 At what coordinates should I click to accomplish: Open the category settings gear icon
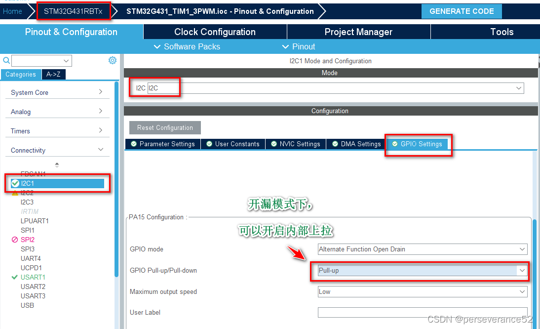[112, 60]
